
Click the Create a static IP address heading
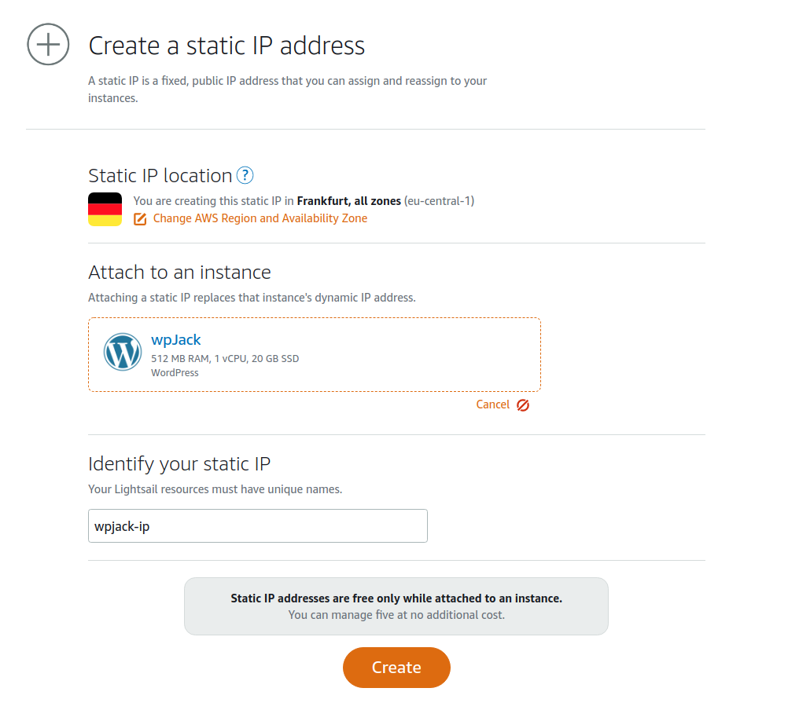(226, 46)
